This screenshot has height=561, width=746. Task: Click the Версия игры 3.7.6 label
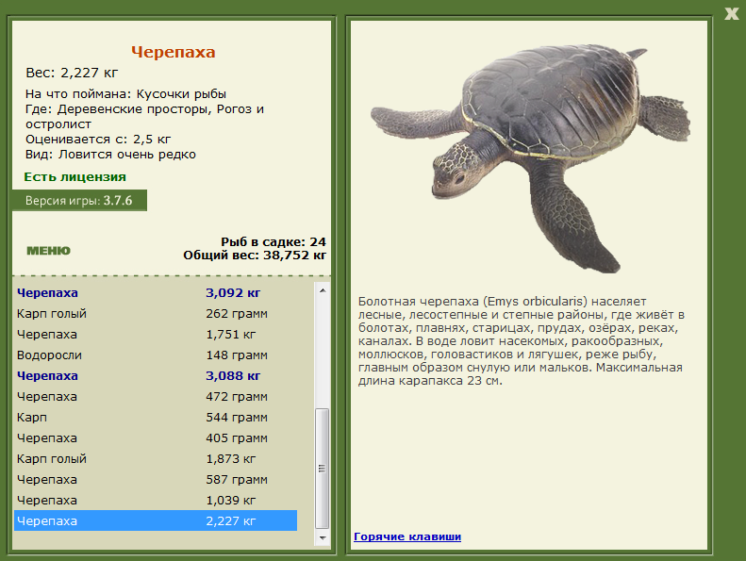click(x=79, y=200)
